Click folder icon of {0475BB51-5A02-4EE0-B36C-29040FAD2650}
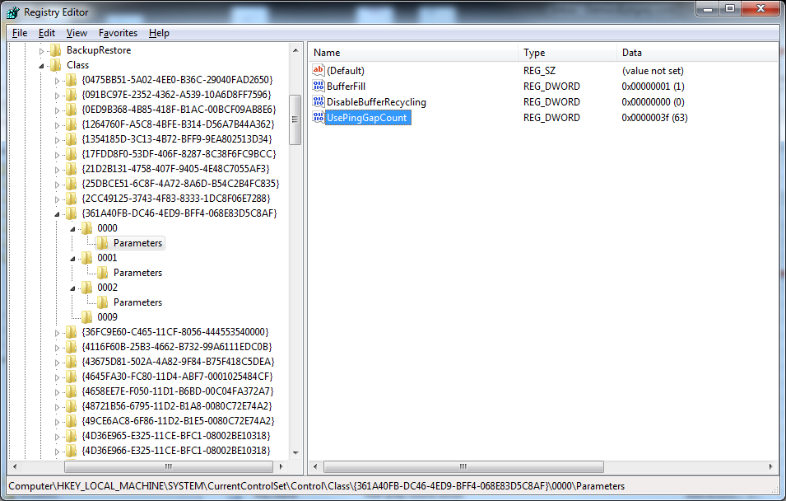The width and height of the screenshot is (786, 501). click(71, 80)
